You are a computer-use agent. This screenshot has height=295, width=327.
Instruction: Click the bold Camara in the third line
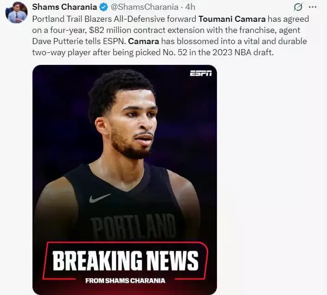point(144,41)
